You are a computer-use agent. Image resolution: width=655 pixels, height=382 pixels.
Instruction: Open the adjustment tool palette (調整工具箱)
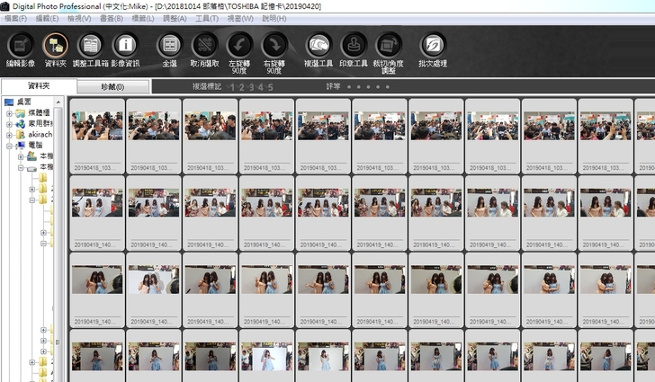tap(90, 49)
